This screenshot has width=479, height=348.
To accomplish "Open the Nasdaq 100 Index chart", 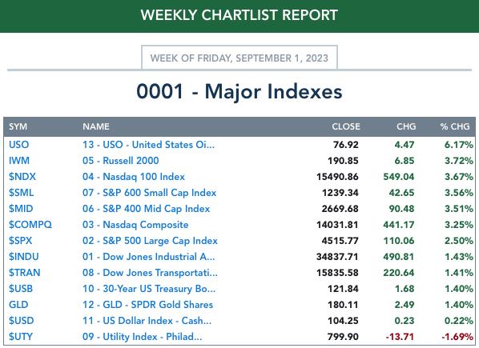I will [134, 177].
